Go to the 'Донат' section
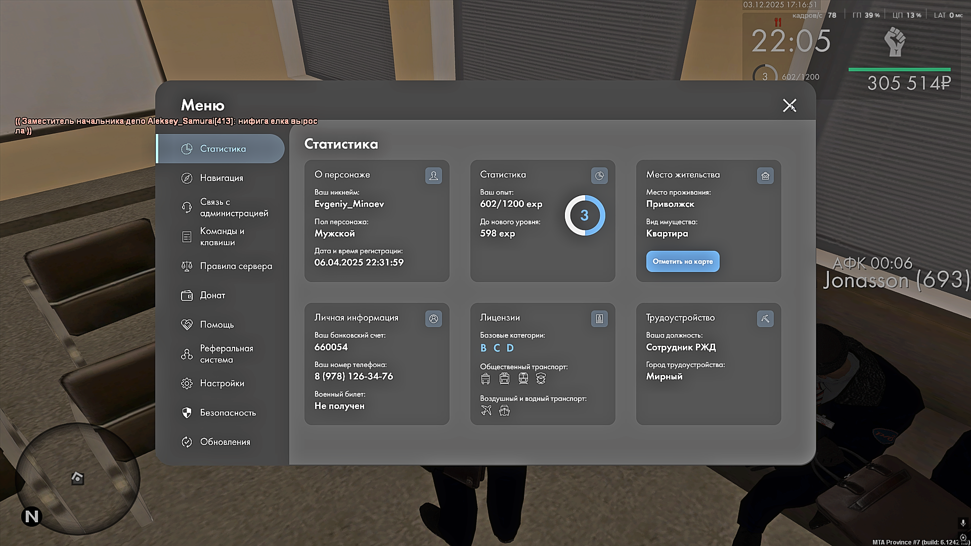Image resolution: width=971 pixels, height=546 pixels. point(212,295)
